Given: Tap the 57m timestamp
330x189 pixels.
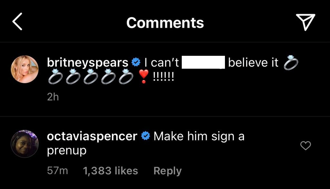Looking at the screenshot, I should (57, 171).
